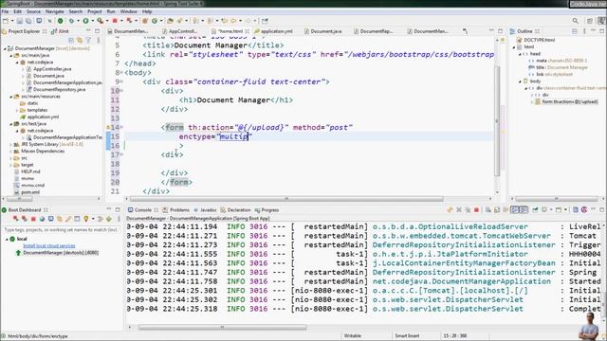Open the Window menu
The width and height of the screenshot is (607, 341).
[x=129, y=11]
